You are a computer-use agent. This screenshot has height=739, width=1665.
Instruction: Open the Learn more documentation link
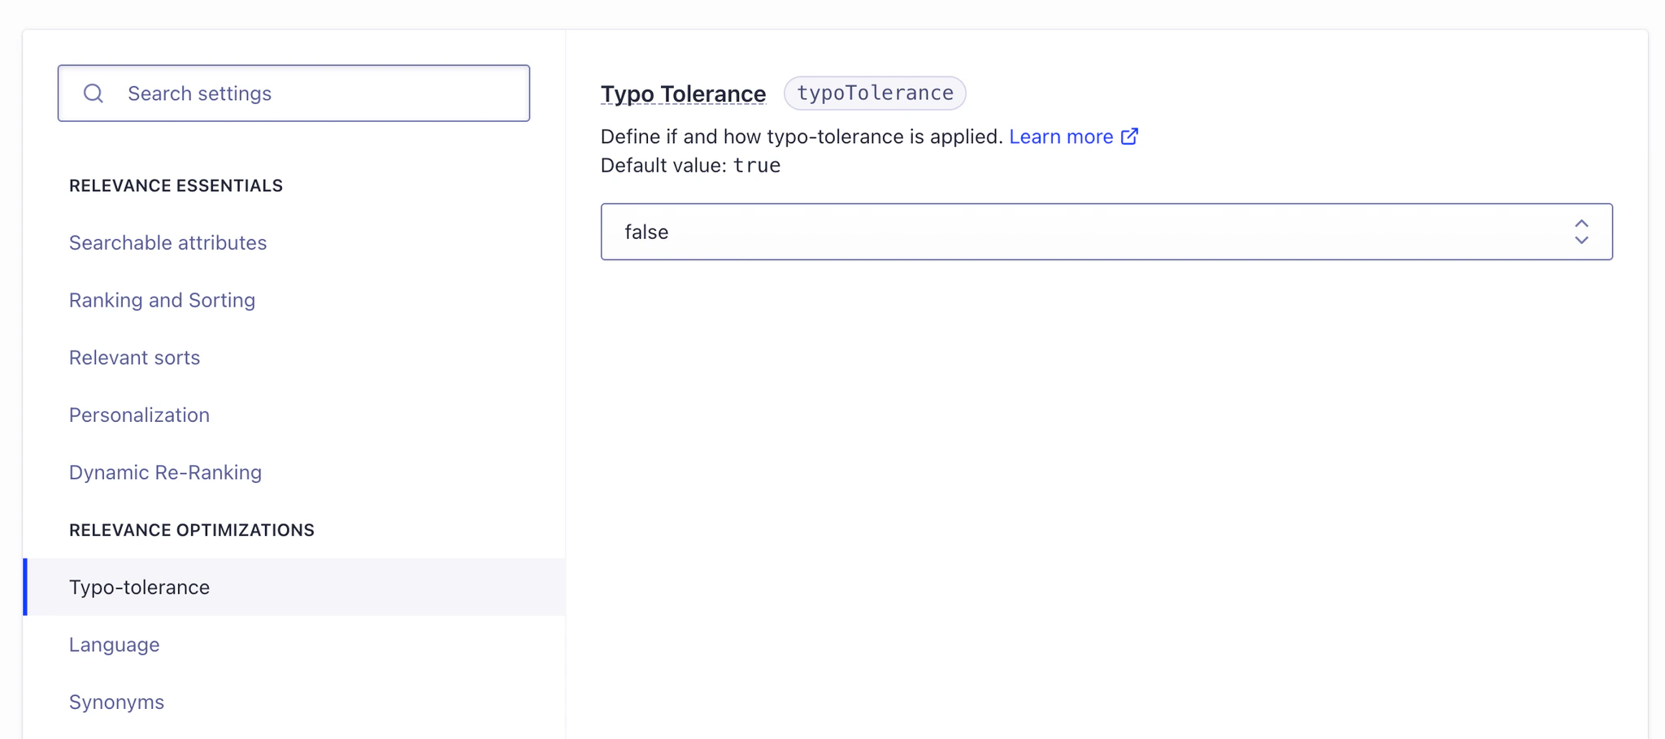pos(1059,137)
